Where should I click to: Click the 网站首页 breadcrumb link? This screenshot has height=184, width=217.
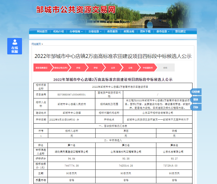36,44
